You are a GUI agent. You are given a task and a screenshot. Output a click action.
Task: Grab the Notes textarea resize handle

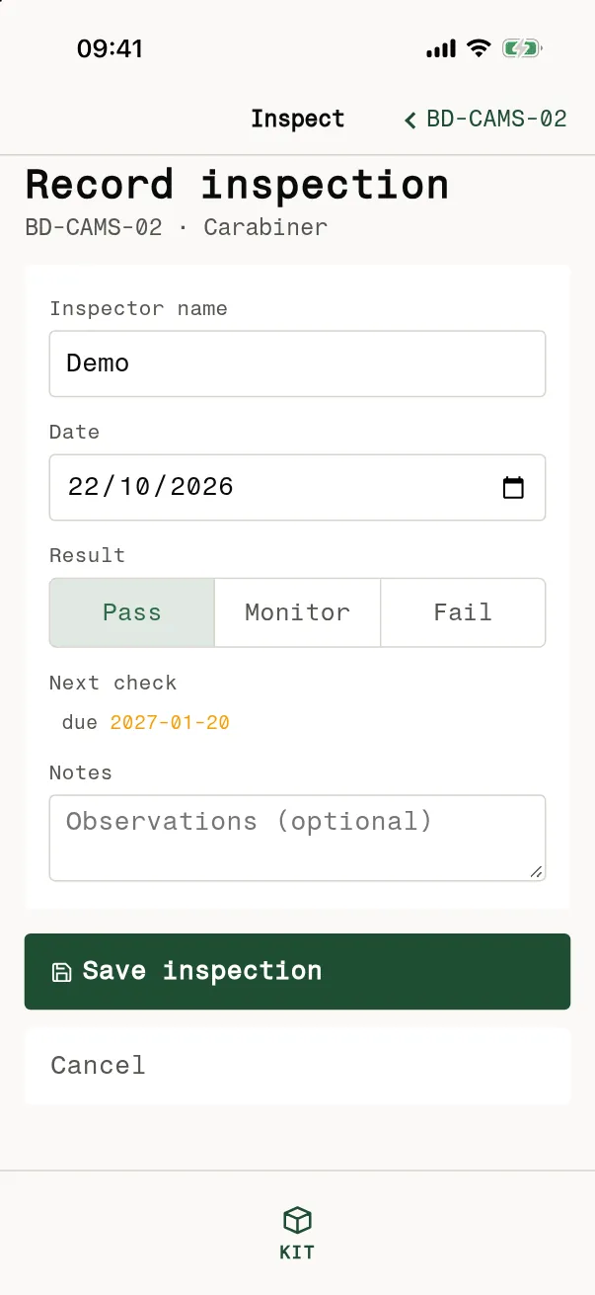pyautogui.click(x=536, y=871)
